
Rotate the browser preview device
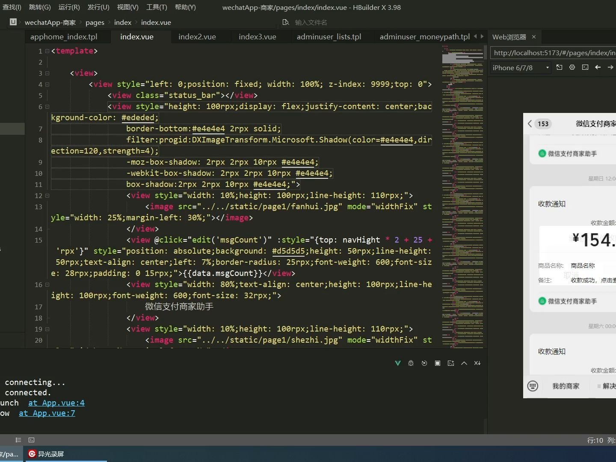[559, 67]
